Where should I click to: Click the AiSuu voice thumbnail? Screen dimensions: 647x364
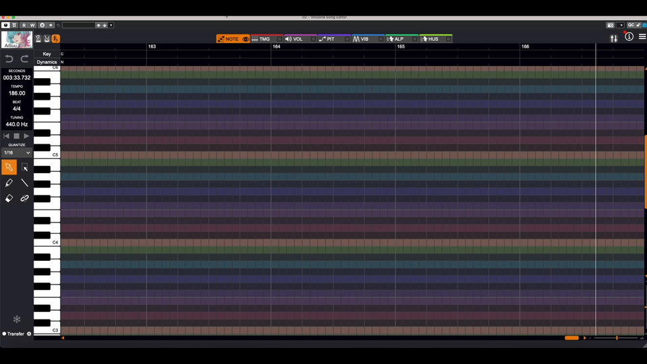[x=16, y=40]
